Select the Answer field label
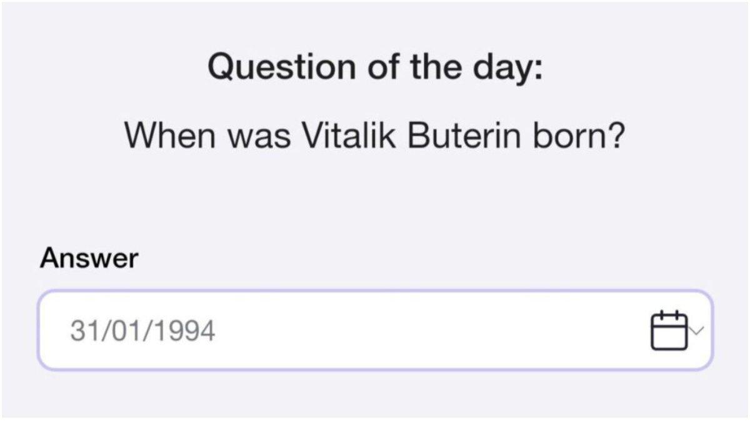Viewport: 750px width, 422px height. point(89,258)
